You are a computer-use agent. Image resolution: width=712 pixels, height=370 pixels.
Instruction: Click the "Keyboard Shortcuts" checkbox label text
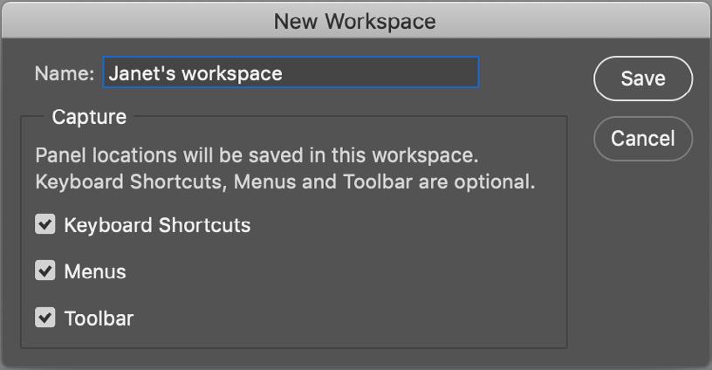click(157, 225)
